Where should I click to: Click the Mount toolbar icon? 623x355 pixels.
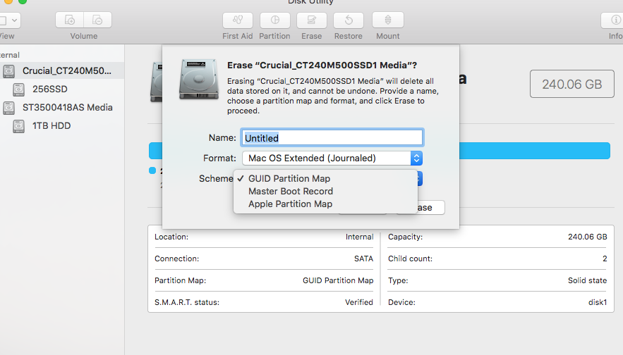pyautogui.click(x=388, y=20)
